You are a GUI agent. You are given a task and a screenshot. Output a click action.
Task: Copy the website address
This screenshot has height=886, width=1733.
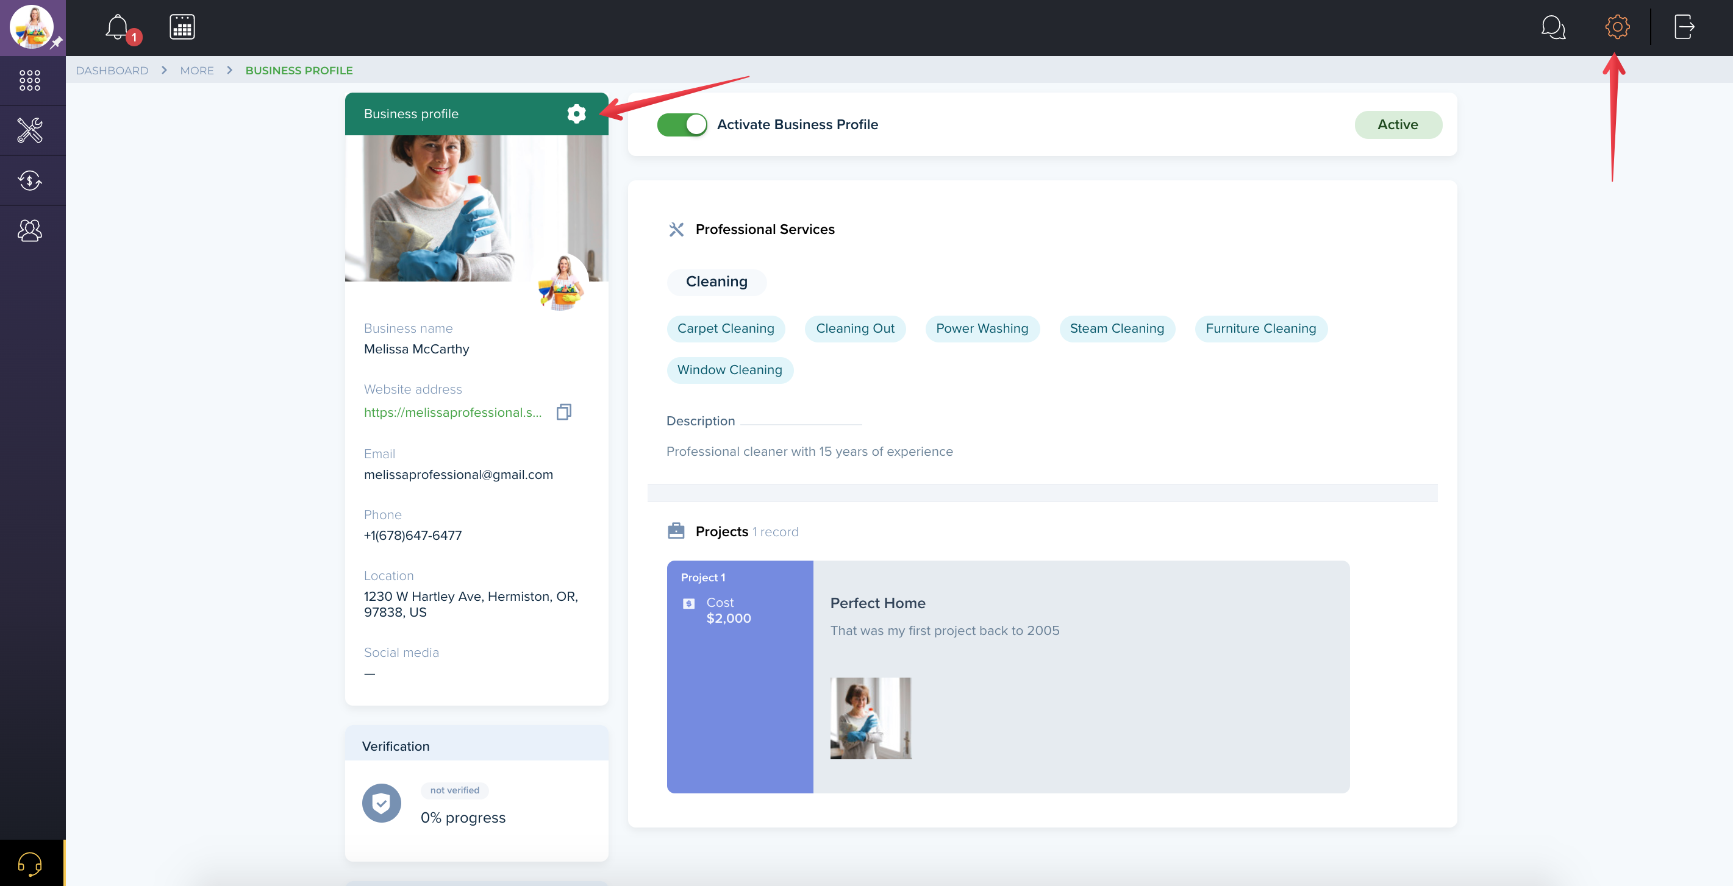click(564, 411)
